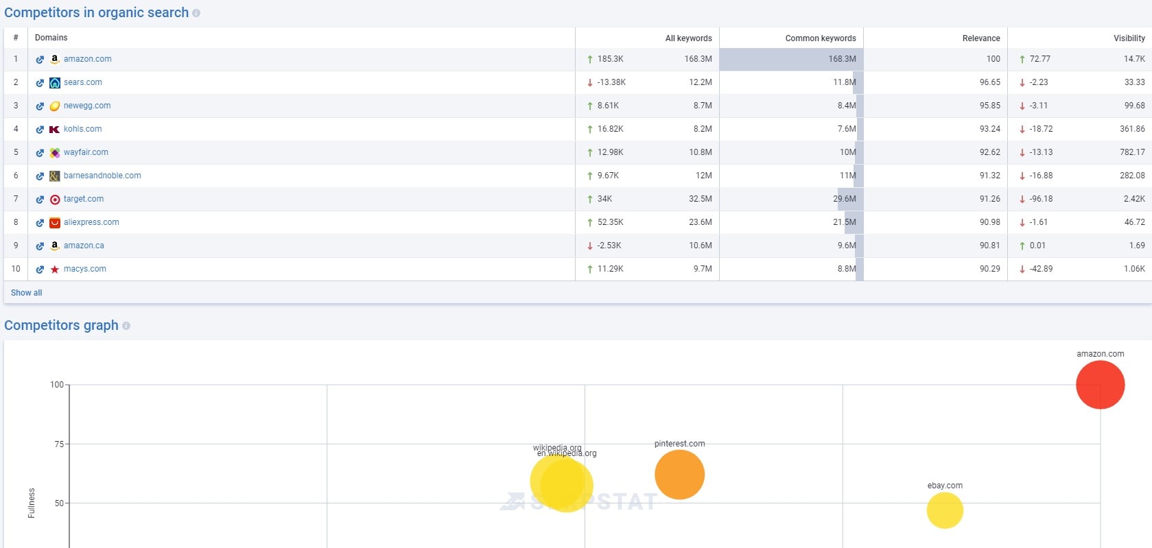Open the sears.com domain link
1152x548 pixels.
coord(83,82)
